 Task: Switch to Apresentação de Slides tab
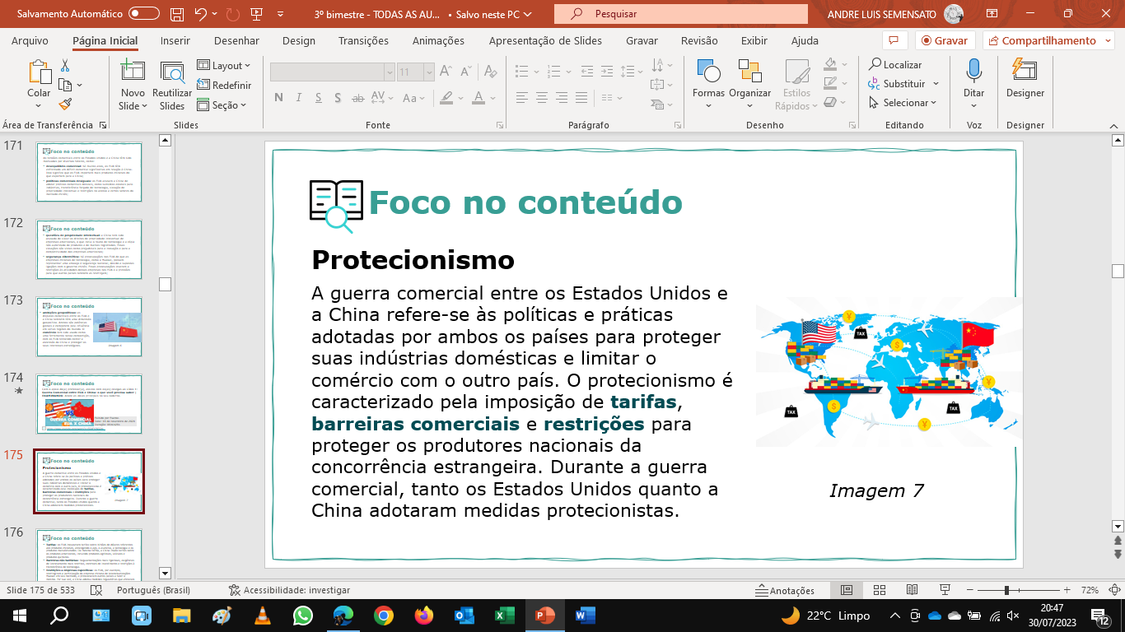pyautogui.click(x=545, y=40)
